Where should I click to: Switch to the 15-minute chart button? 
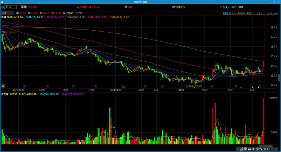(266, 13)
